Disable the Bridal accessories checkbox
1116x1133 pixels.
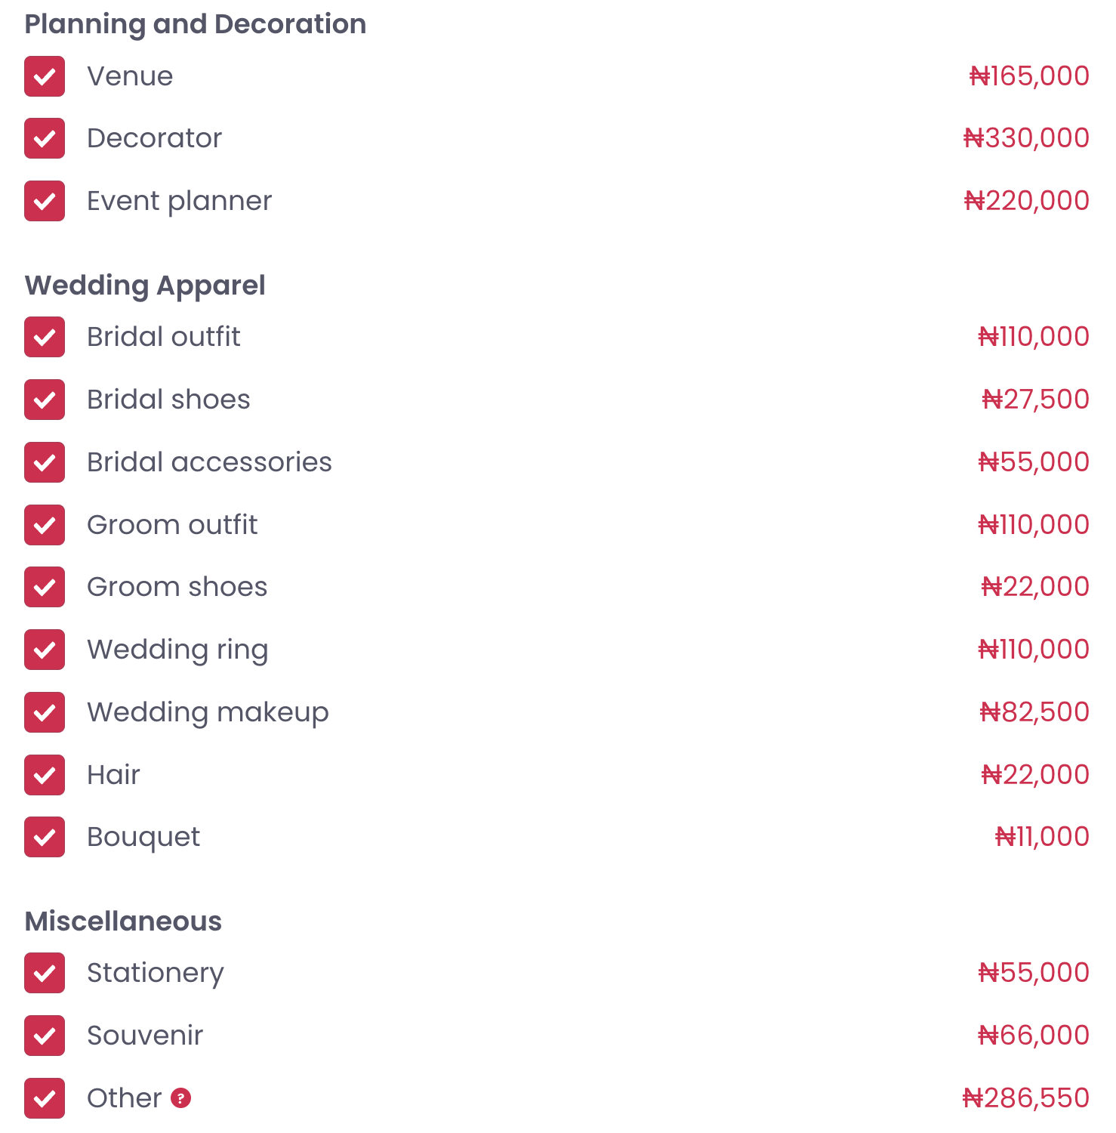45,462
